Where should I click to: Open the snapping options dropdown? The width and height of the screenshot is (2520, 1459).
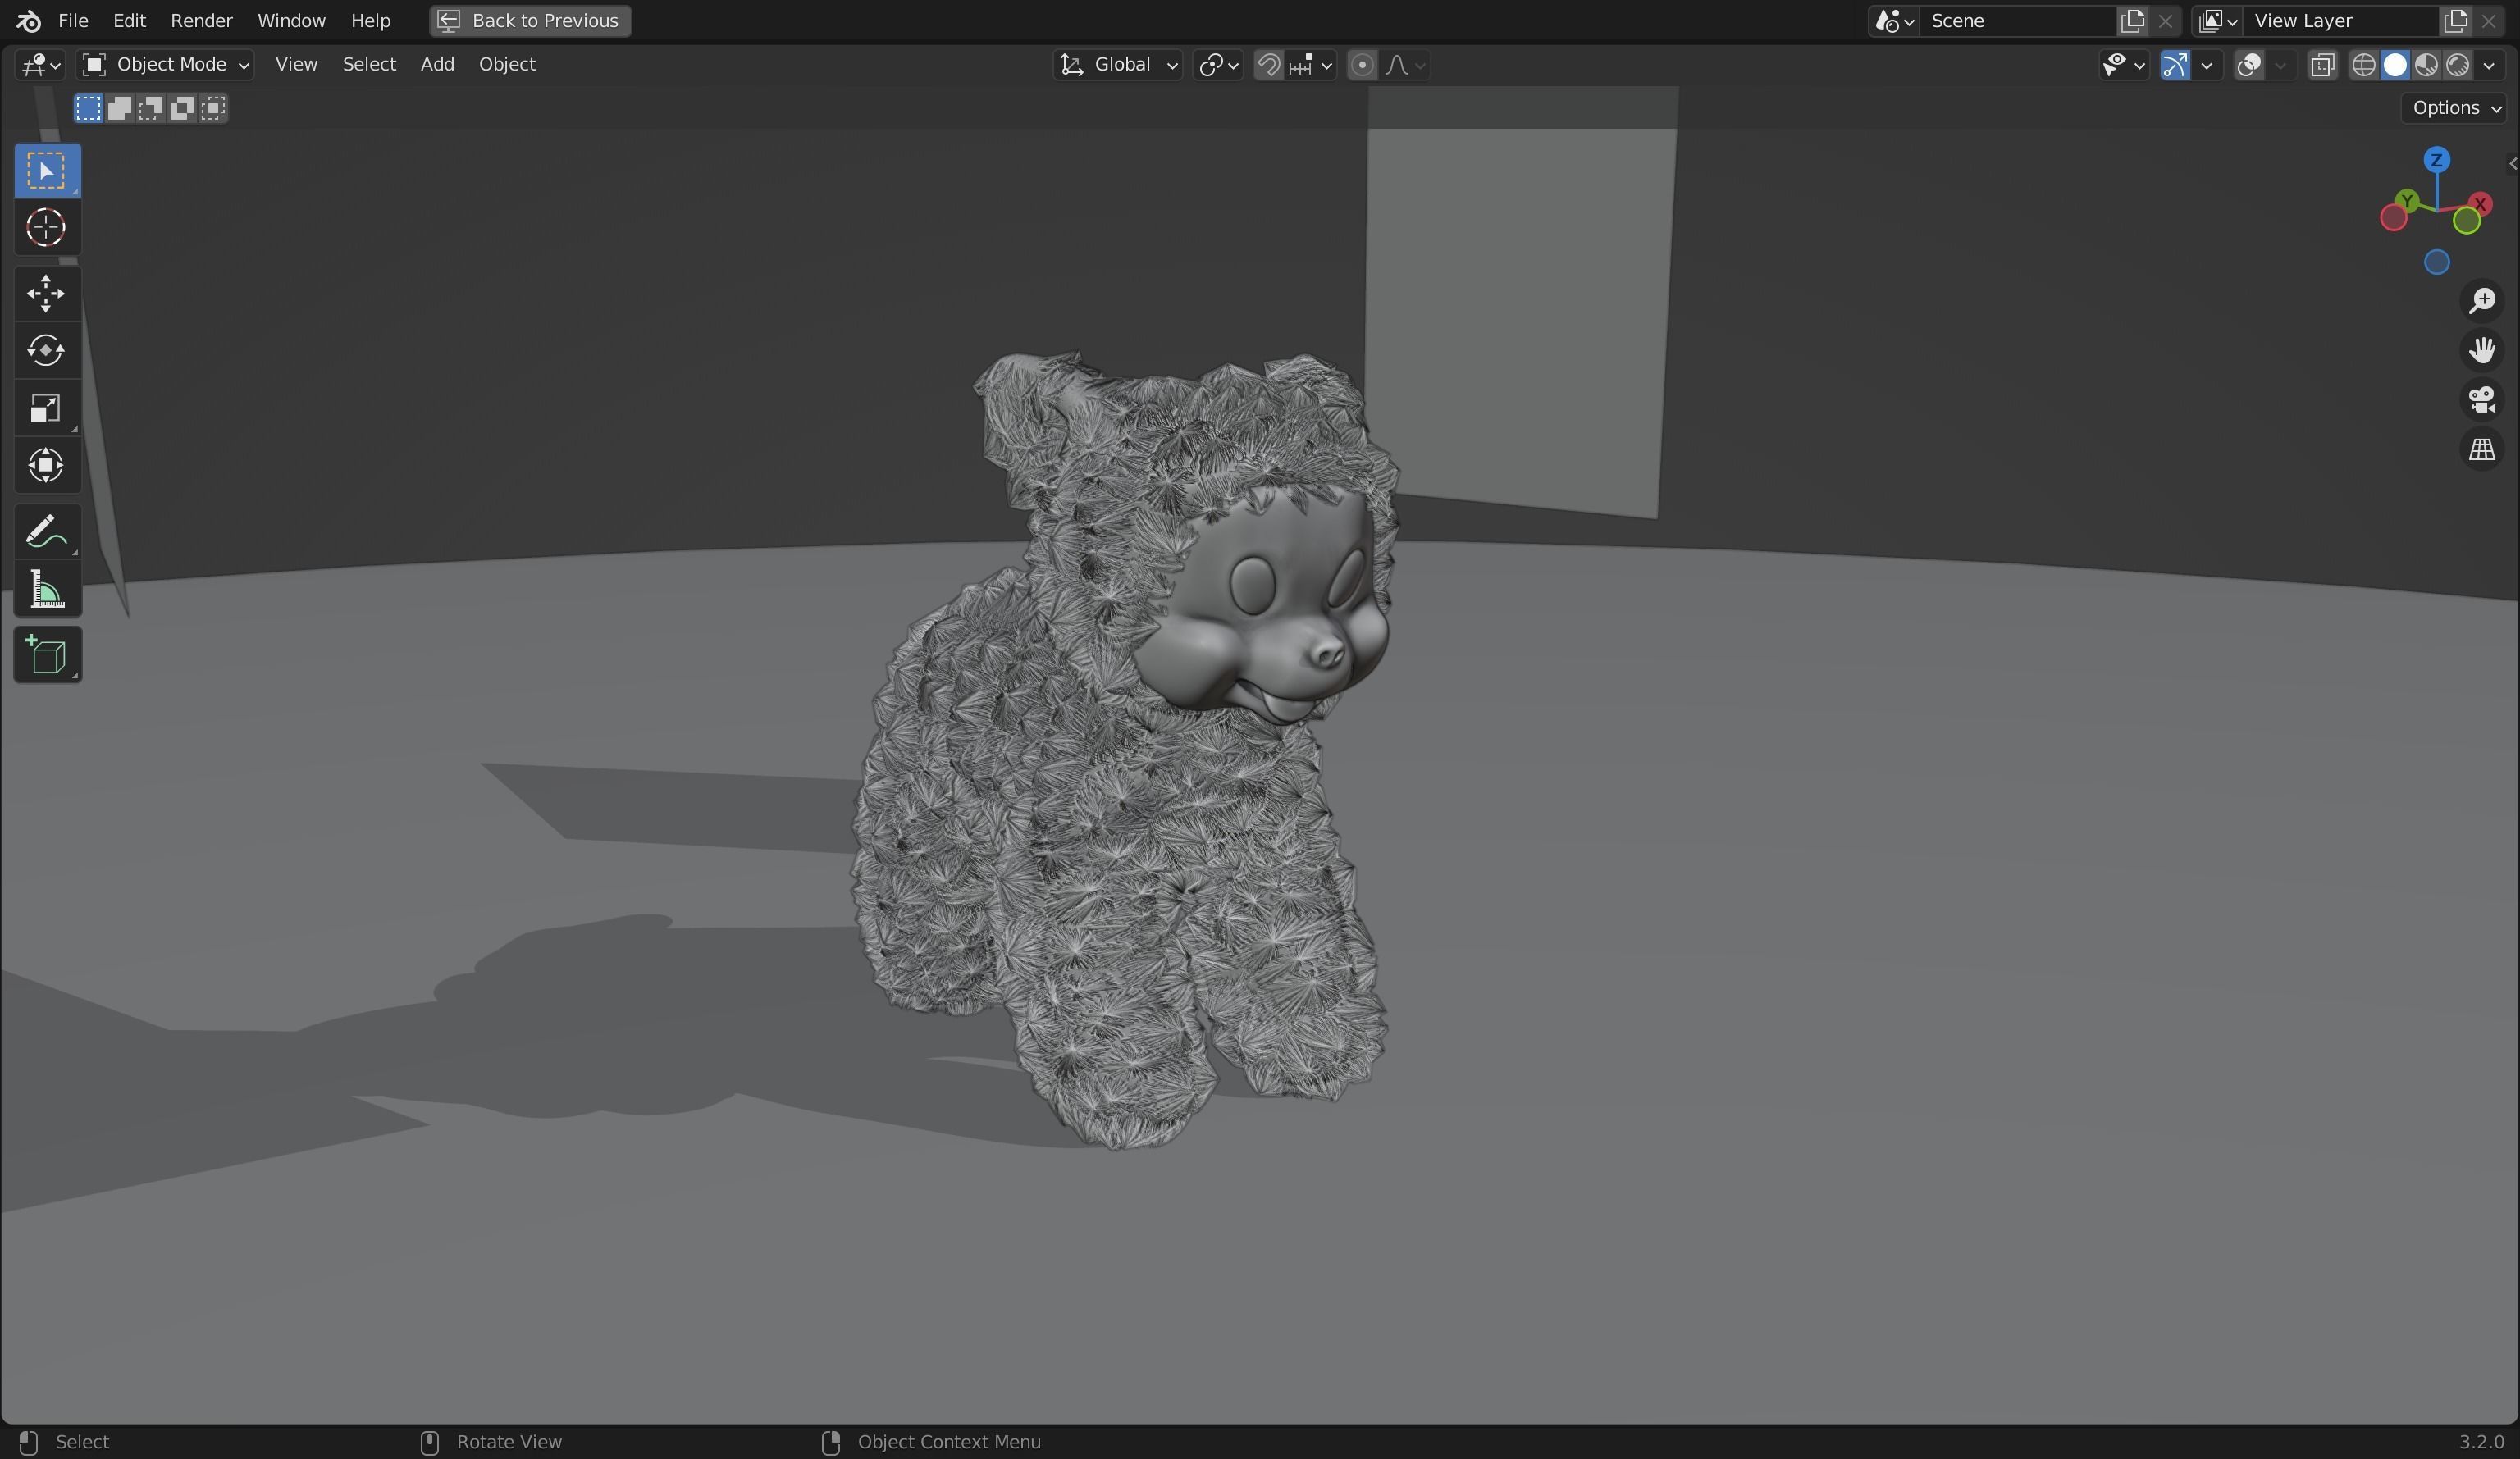[x=1311, y=65]
